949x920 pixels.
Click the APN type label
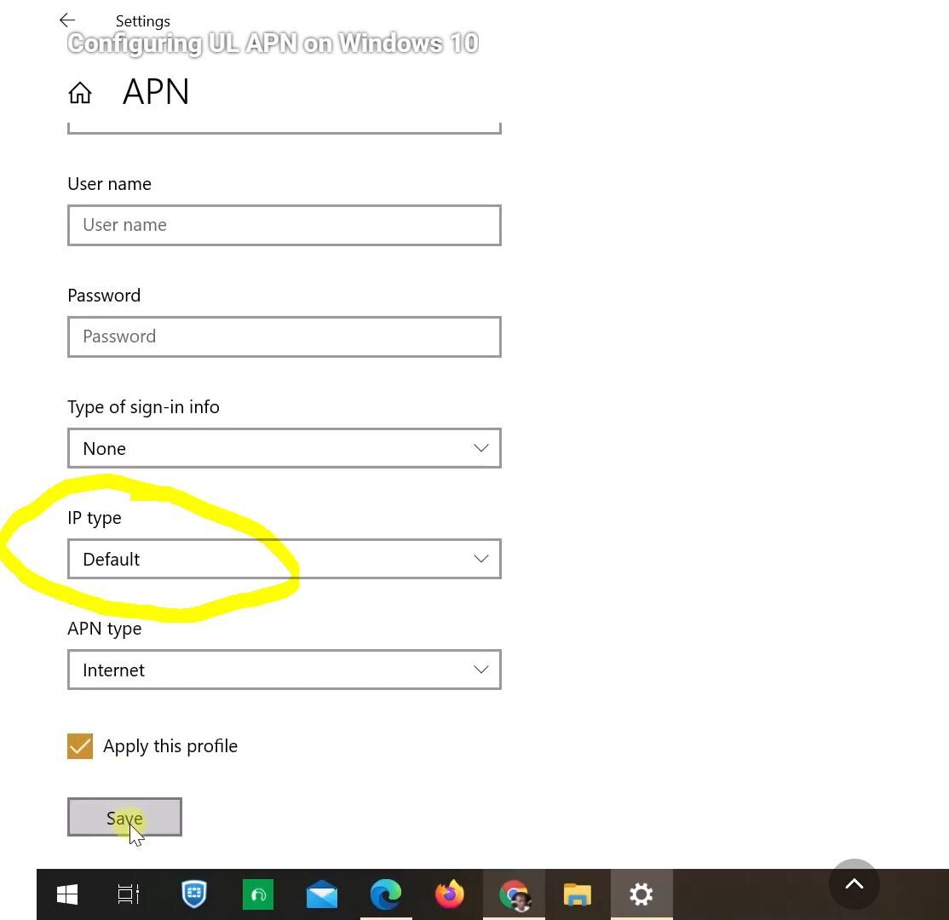coord(105,629)
